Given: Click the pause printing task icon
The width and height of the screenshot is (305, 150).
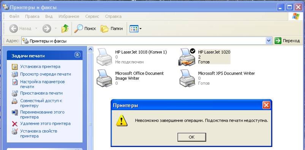Looking at the screenshot, I should click(x=15, y=93).
